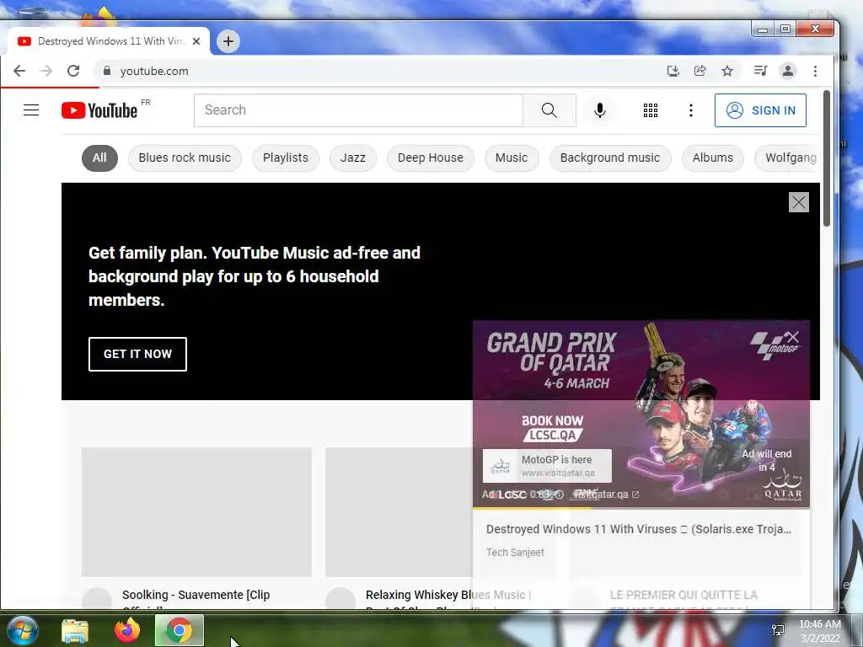Open the visitqatar.qa ad link

[605, 494]
